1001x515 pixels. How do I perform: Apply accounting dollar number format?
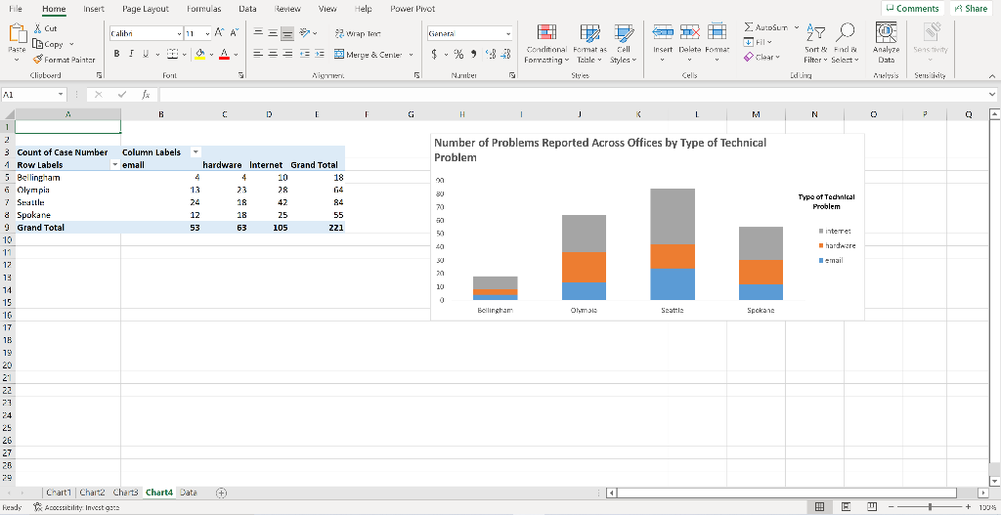pyautogui.click(x=435, y=55)
